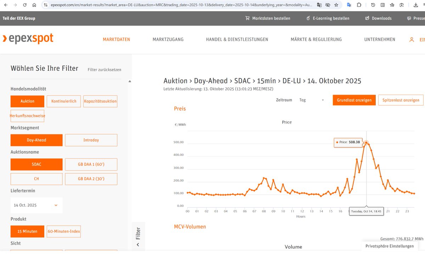Click the Gesamt: 776.832,7 MWh text

pyautogui.click(x=402, y=239)
